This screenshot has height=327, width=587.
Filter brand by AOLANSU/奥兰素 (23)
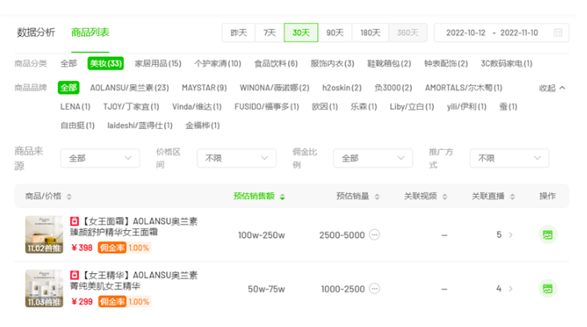pyautogui.click(x=129, y=87)
